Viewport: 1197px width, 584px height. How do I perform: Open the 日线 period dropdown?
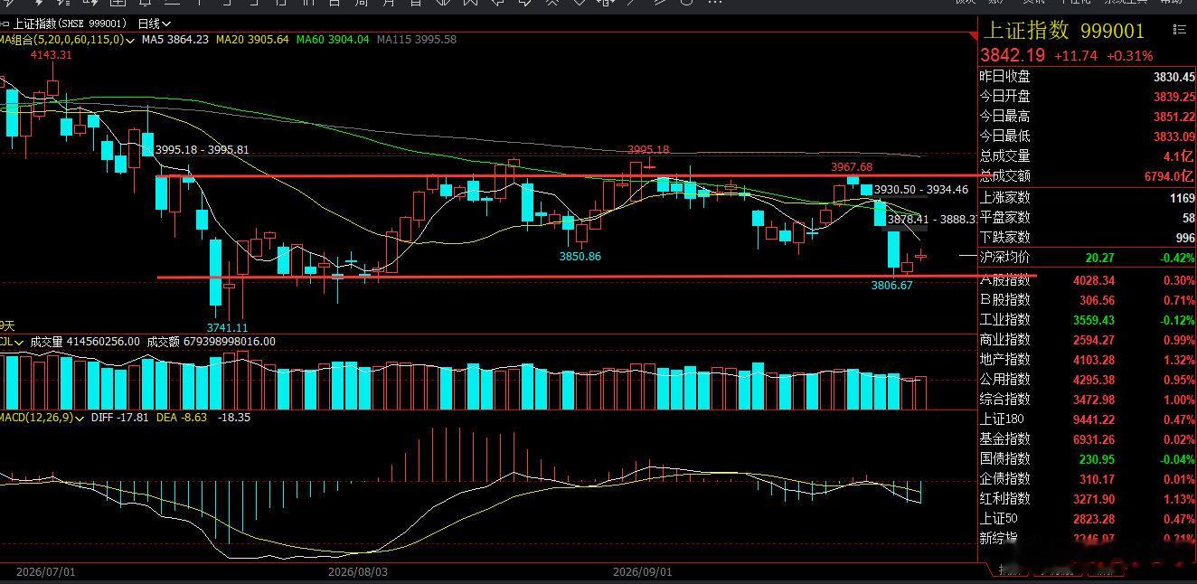tap(155, 24)
